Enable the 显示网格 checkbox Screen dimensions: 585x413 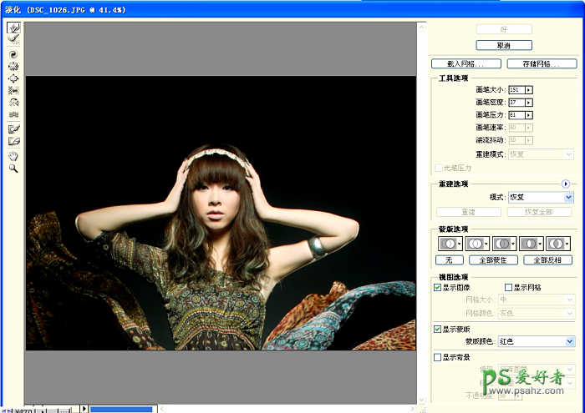coord(508,287)
